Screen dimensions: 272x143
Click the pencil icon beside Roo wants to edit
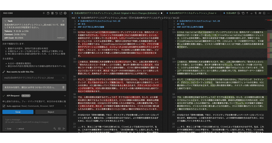[4, 72]
